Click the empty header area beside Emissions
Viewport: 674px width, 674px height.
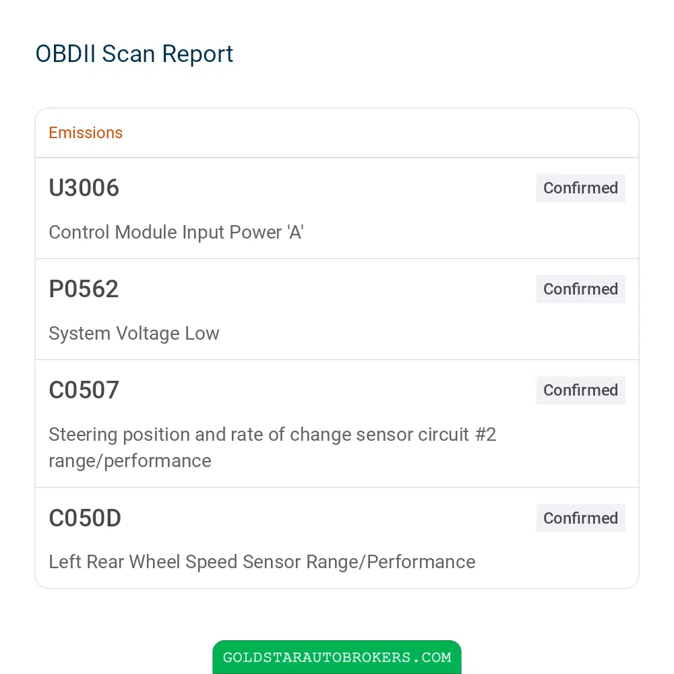[x=378, y=133]
